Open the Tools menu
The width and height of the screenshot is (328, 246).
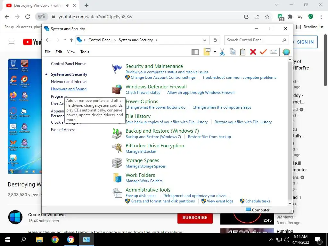tap(85, 52)
